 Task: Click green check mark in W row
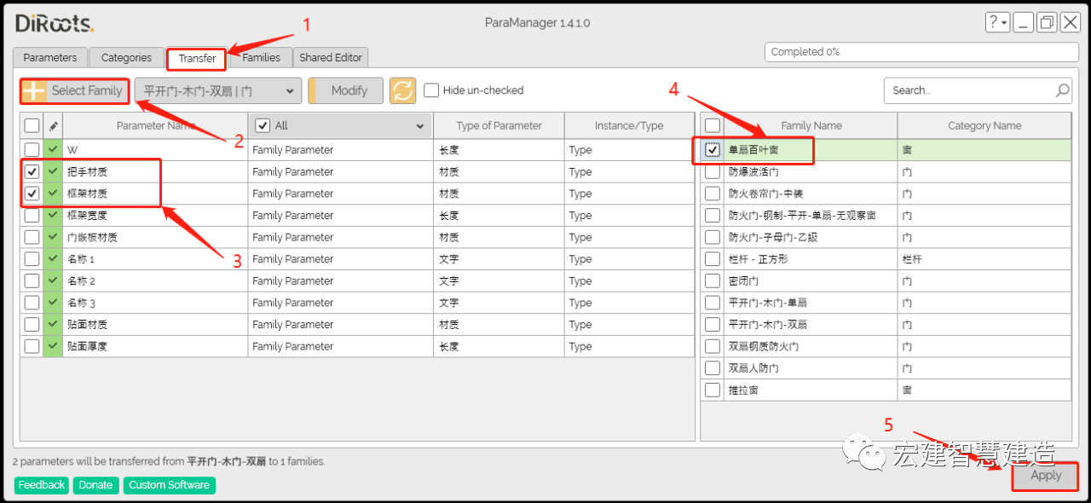(53, 150)
